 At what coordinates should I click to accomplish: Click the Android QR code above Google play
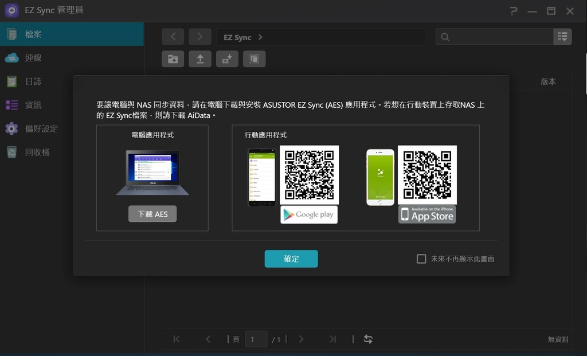click(309, 175)
